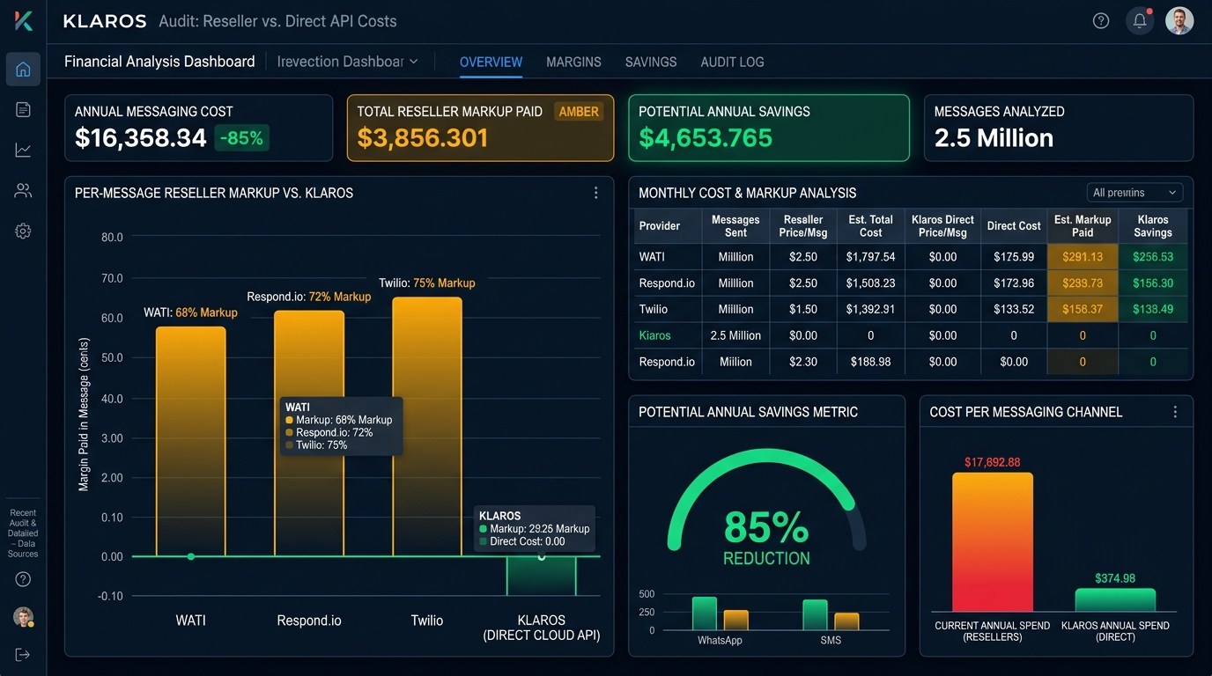Viewport: 1212px width, 676px height.
Task: Open the documents icon in the sidebar
Action: [x=23, y=109]
